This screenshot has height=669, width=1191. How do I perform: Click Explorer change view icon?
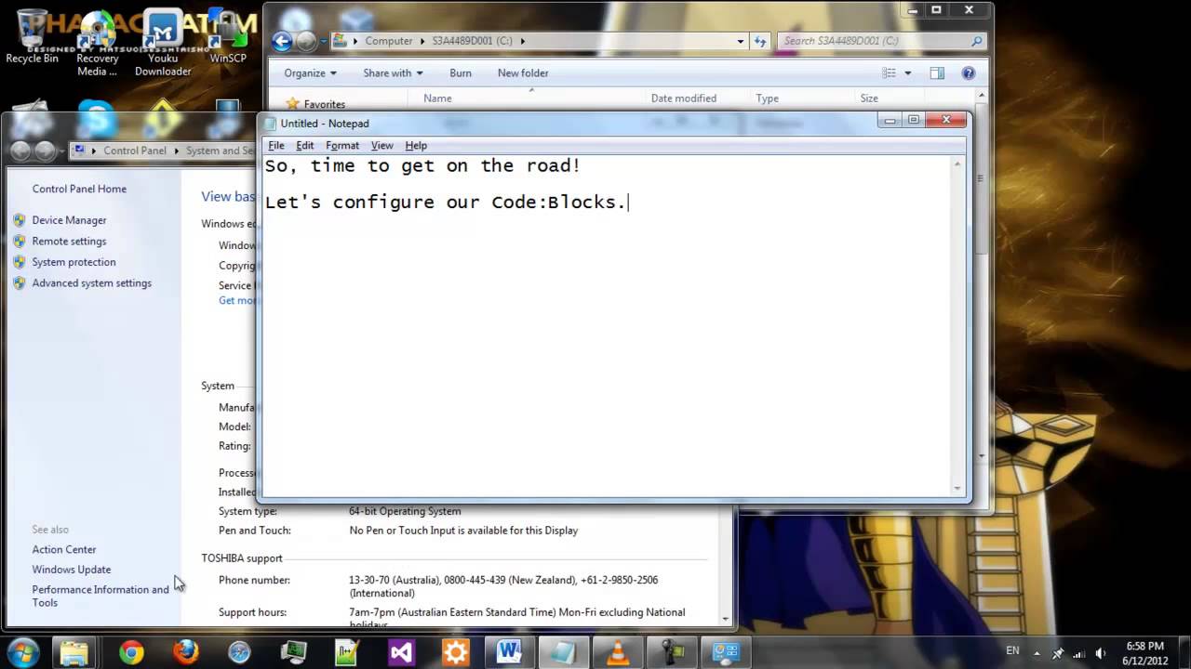pyautogui.click(x=890, y=72)
